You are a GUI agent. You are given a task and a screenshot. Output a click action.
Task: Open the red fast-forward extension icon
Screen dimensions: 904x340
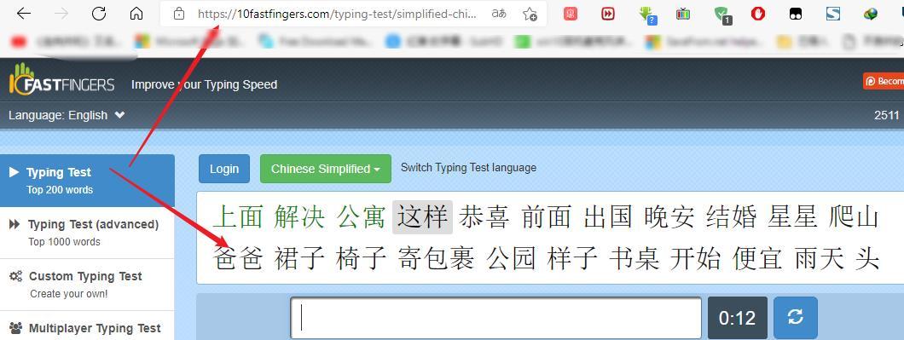[x=608, y=14]
